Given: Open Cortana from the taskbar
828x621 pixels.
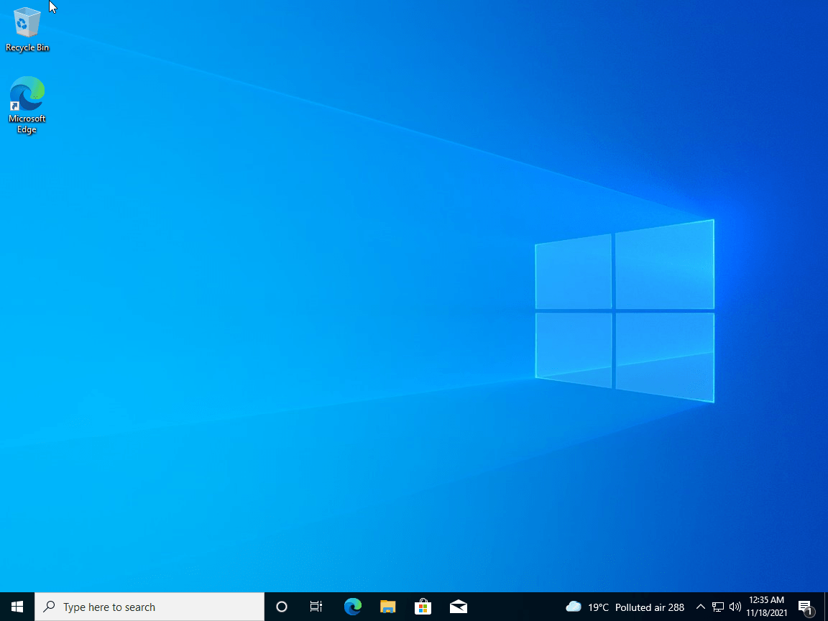Looking at the screenshot, I should click(x=282, y=607).
